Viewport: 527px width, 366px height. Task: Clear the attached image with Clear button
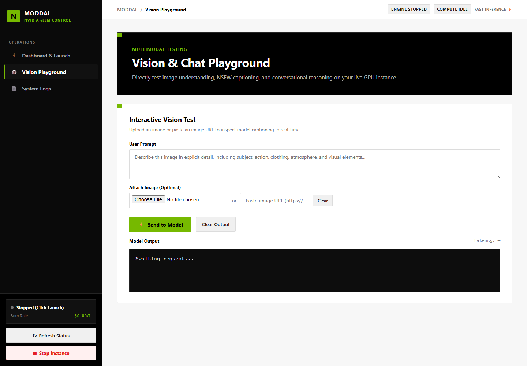tap(323, 201)
